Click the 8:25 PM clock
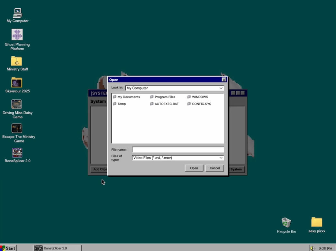Image resolution: width=336 pixels, height=251 pixels. (325, 248)
